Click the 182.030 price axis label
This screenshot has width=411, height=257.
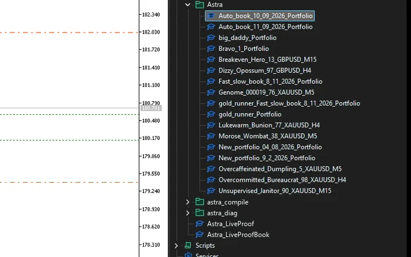(151, 32)
